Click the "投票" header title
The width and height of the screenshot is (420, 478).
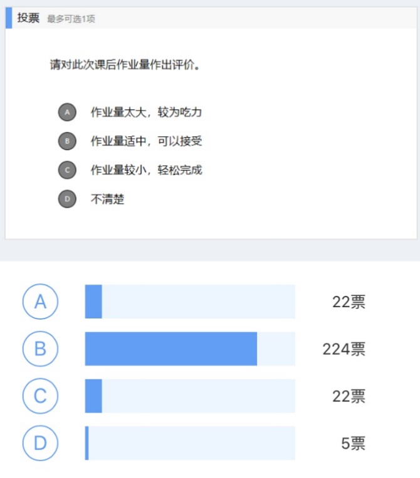point(28,18)
